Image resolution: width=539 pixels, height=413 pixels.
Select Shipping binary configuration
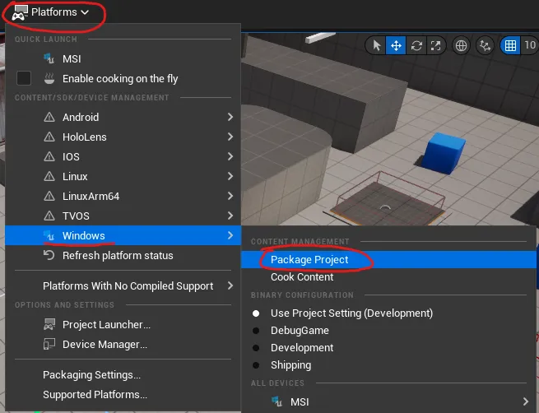click(388, 365)
